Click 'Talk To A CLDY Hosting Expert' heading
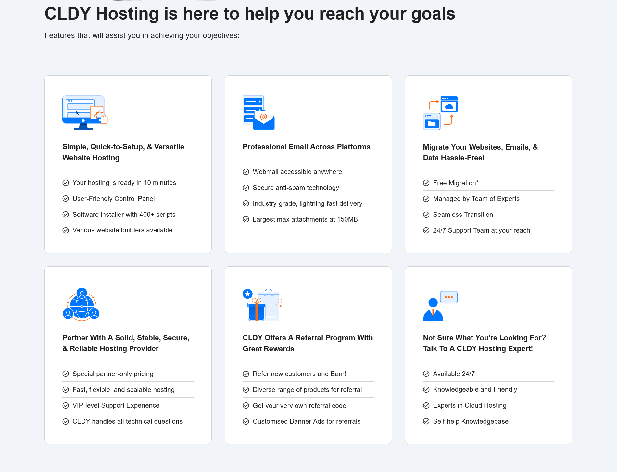 (x=484, y=343)
